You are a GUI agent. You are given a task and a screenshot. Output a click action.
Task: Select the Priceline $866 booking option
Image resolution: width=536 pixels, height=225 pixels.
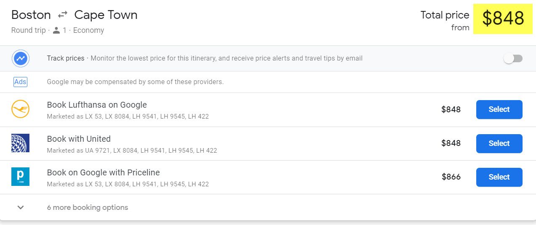[499, 177]
